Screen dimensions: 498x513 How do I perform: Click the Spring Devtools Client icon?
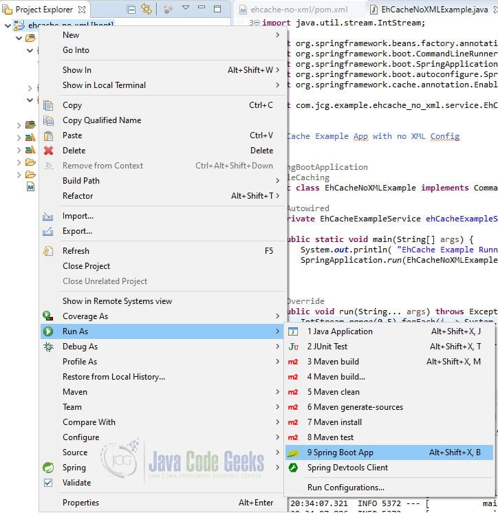[x=293, y=468]
